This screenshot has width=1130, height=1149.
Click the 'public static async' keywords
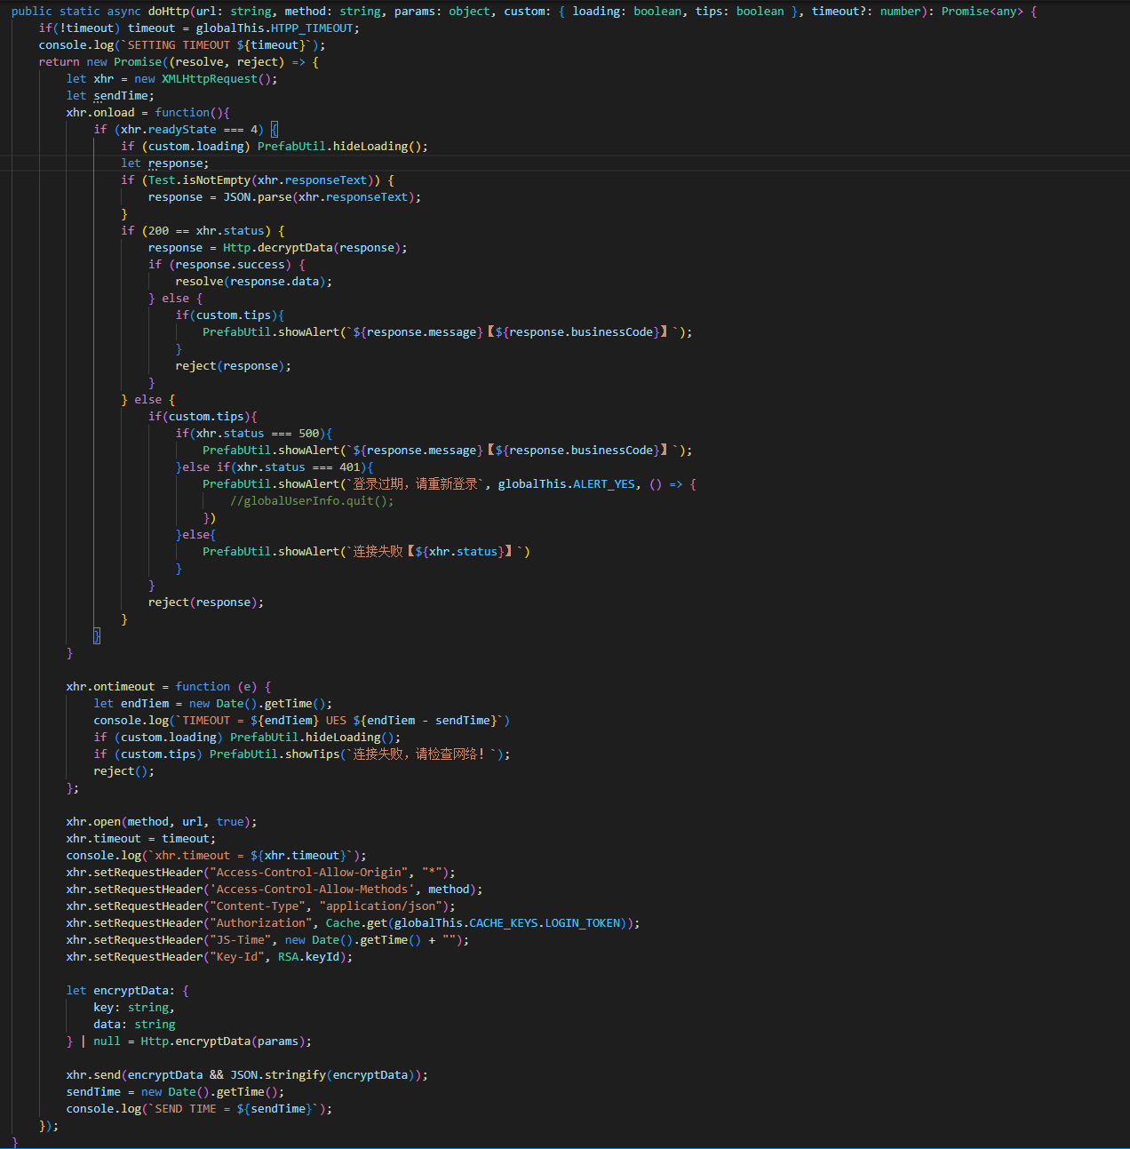click(76, 12)
